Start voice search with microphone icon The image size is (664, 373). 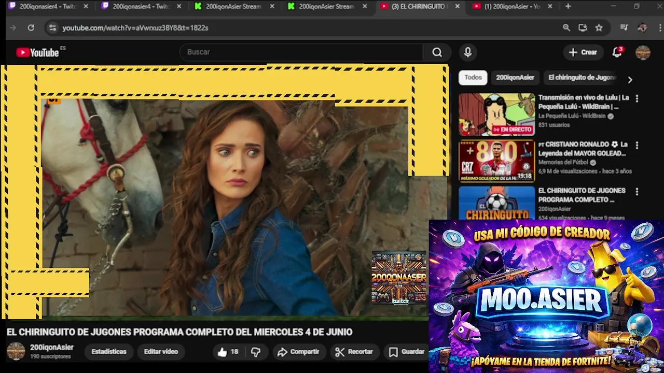[468, 52]
